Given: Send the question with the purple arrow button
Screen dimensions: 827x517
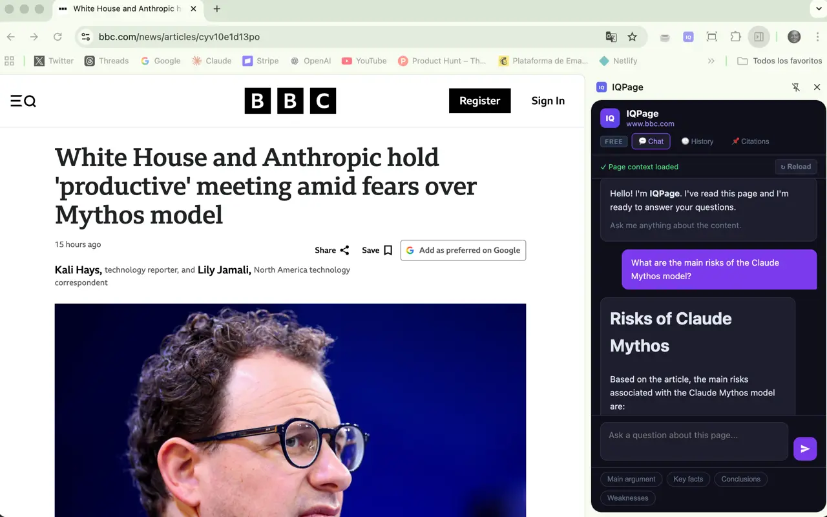Looking at the screenshot, I should [805, 448].
